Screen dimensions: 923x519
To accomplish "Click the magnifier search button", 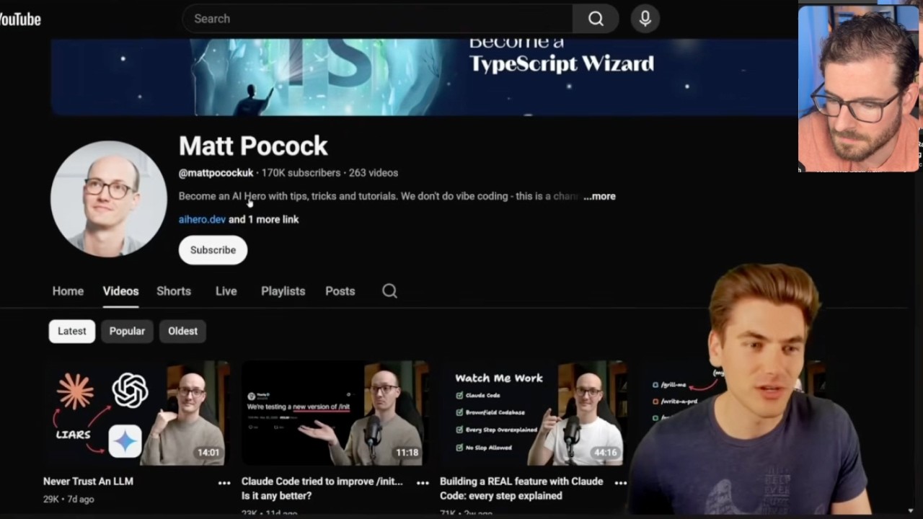I will [596, 19].
